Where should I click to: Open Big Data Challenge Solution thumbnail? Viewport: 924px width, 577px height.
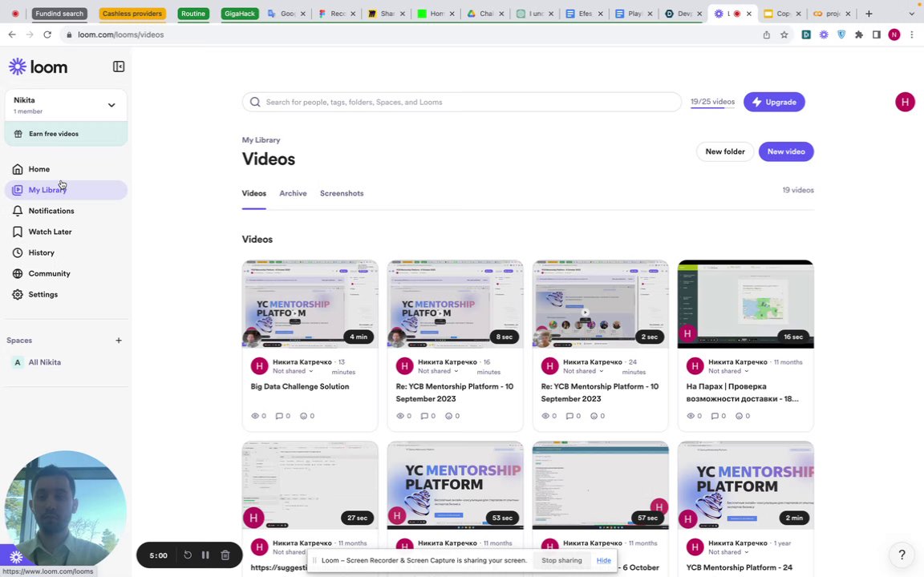point(310,304)
